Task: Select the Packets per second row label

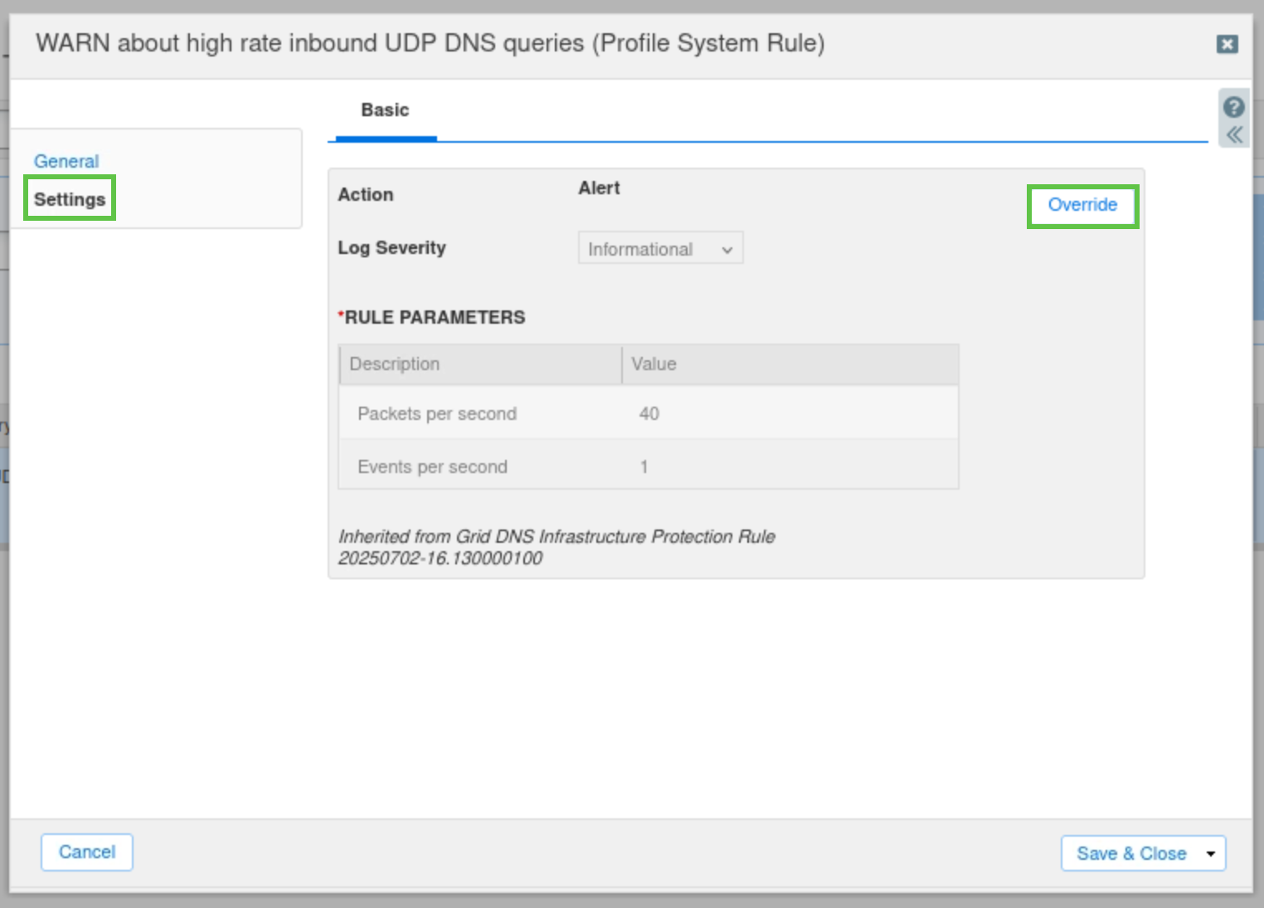Action: [437, 414]
